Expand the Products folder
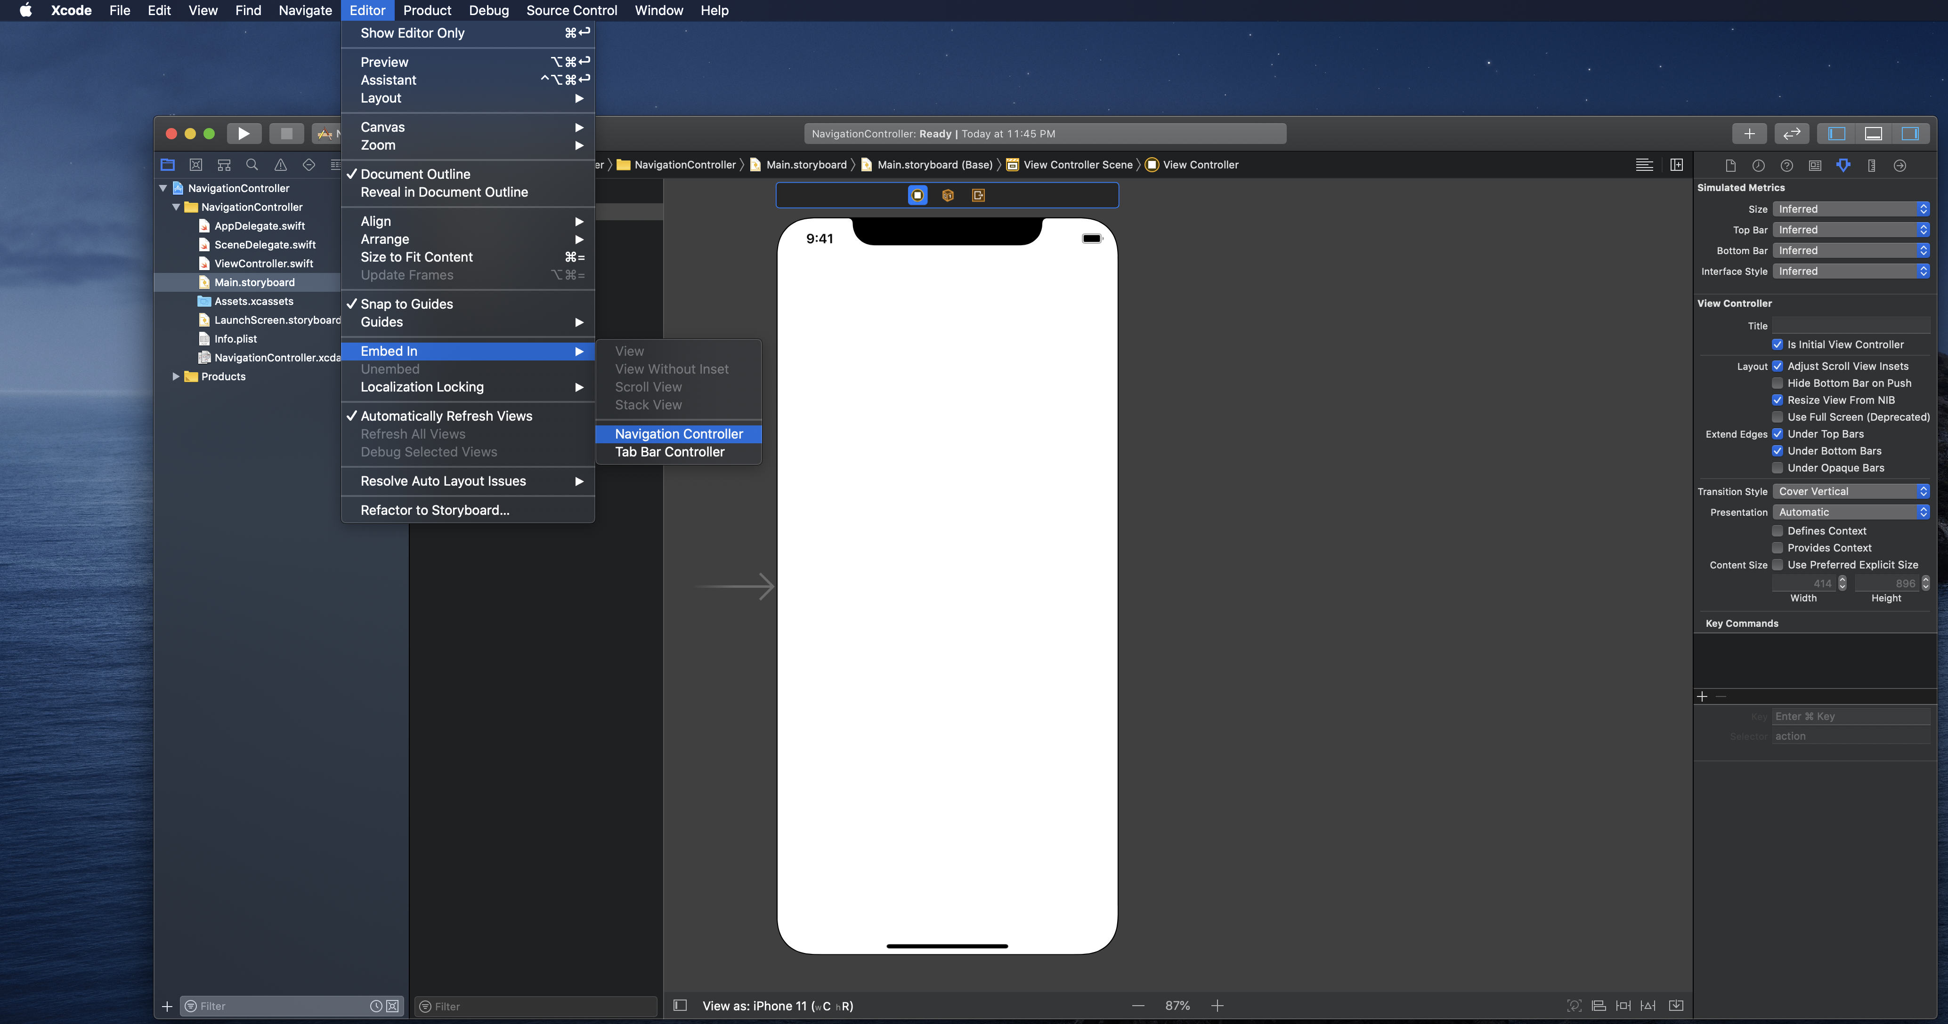This screenshot has width=1948, height=1024. 175,376
